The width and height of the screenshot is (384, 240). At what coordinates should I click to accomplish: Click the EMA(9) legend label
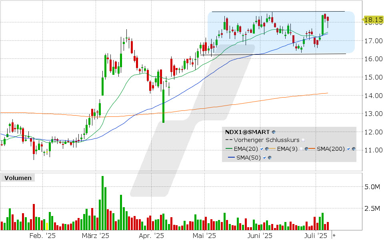[287, 149]
